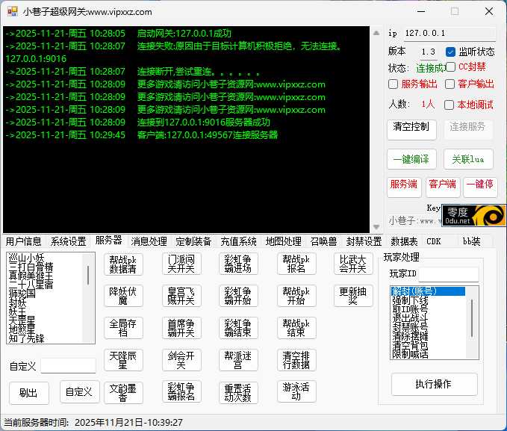
Task: Check the 客户输出 option
Action: coord(450,84)
